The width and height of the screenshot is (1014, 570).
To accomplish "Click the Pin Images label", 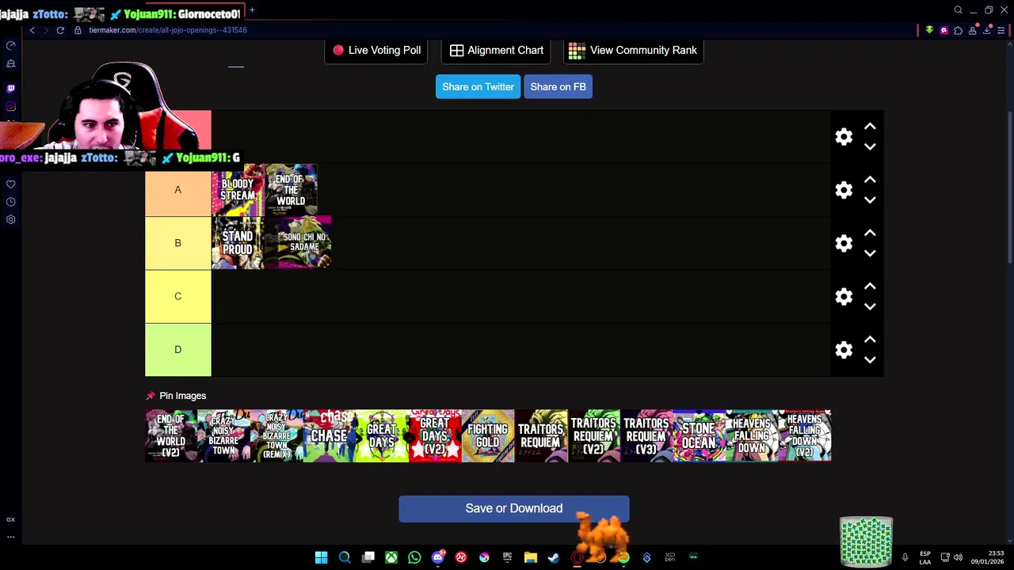I will point(182,396).
